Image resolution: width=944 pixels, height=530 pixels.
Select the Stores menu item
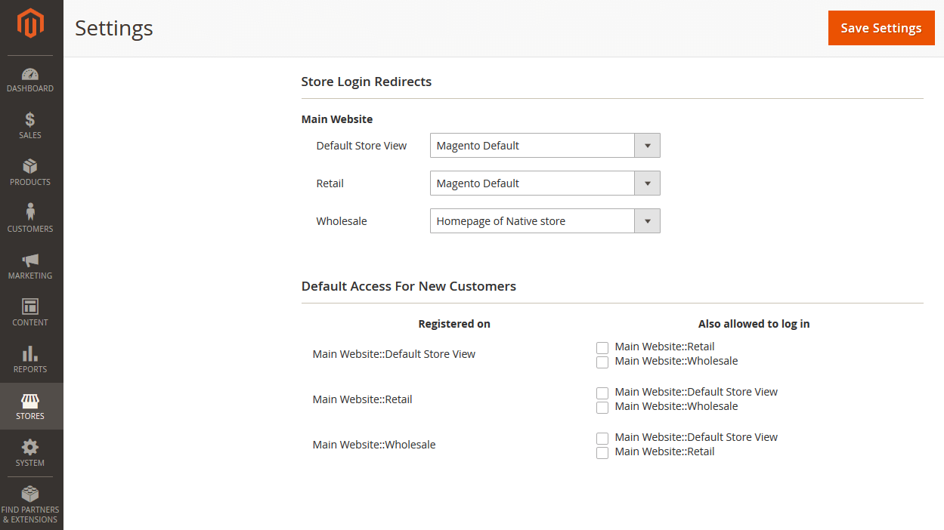pyautogui.click(x=30, y=406)
